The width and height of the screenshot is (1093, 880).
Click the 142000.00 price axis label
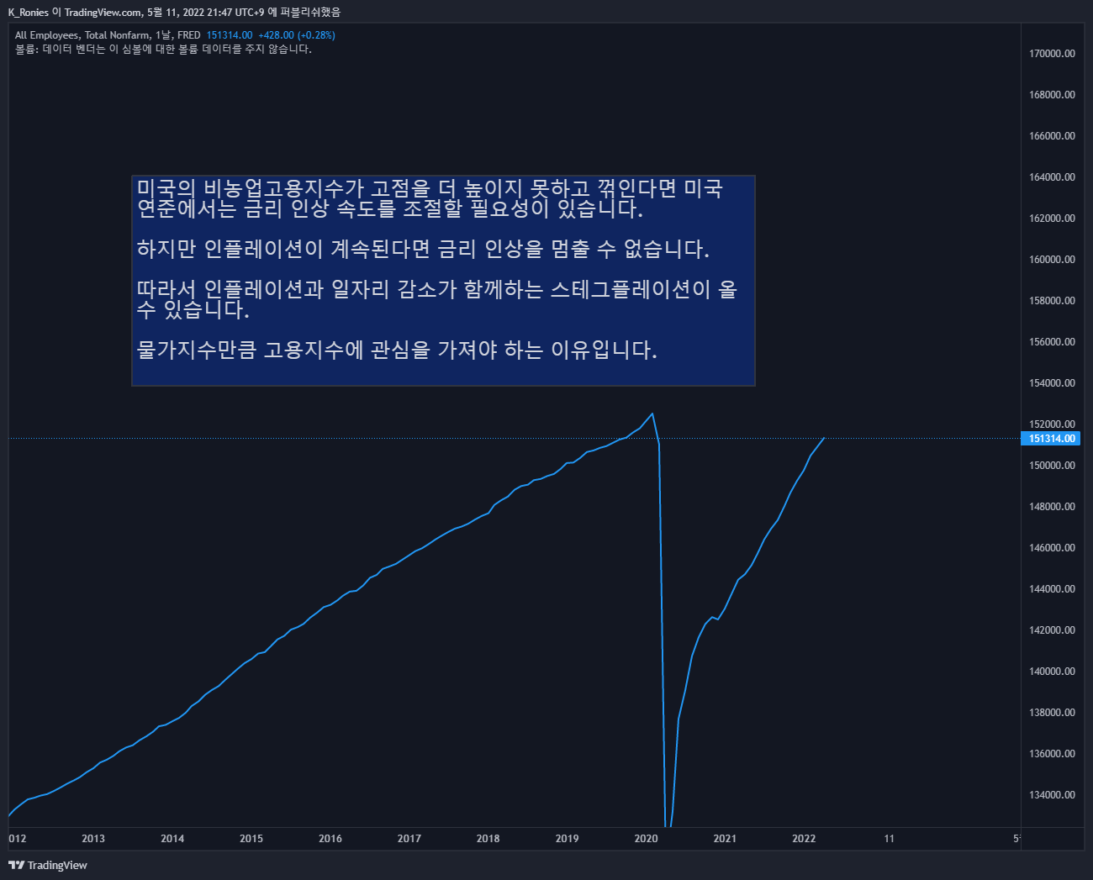coord(1052,630)
